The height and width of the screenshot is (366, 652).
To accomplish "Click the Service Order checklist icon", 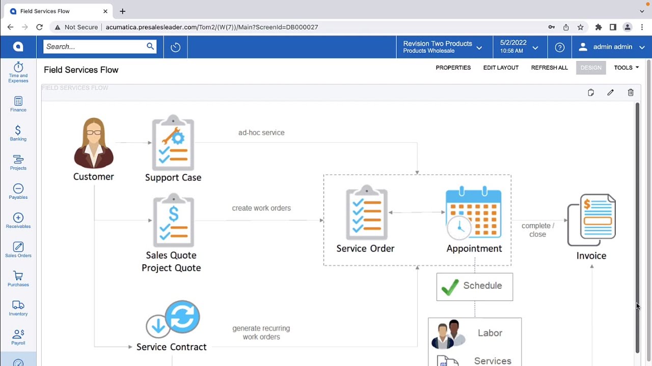I will click(367, 212).
